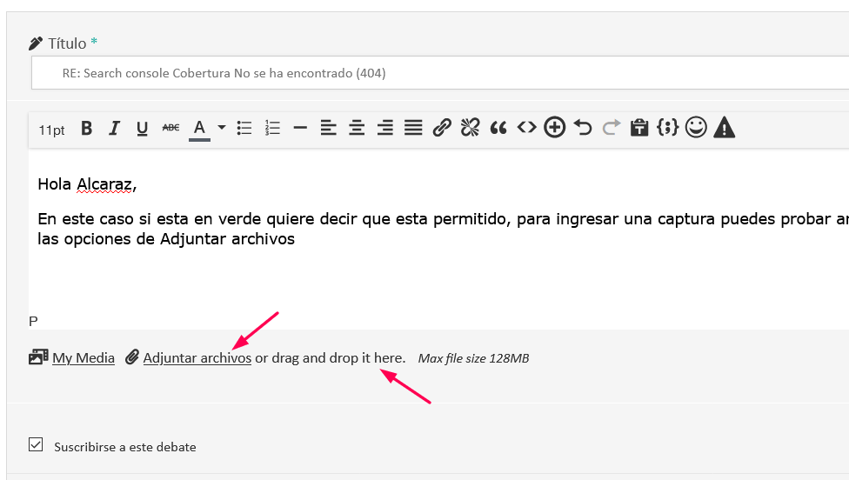The image size is (849, 480).
Task: Click the warning triangle icon
Action: [725, 128]
